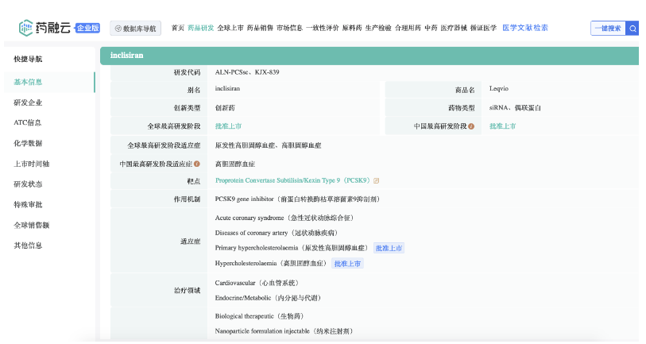Click the 药融云 logo icon
The image size is (646, 344).
pyautogui.click(x=27, y=28)
